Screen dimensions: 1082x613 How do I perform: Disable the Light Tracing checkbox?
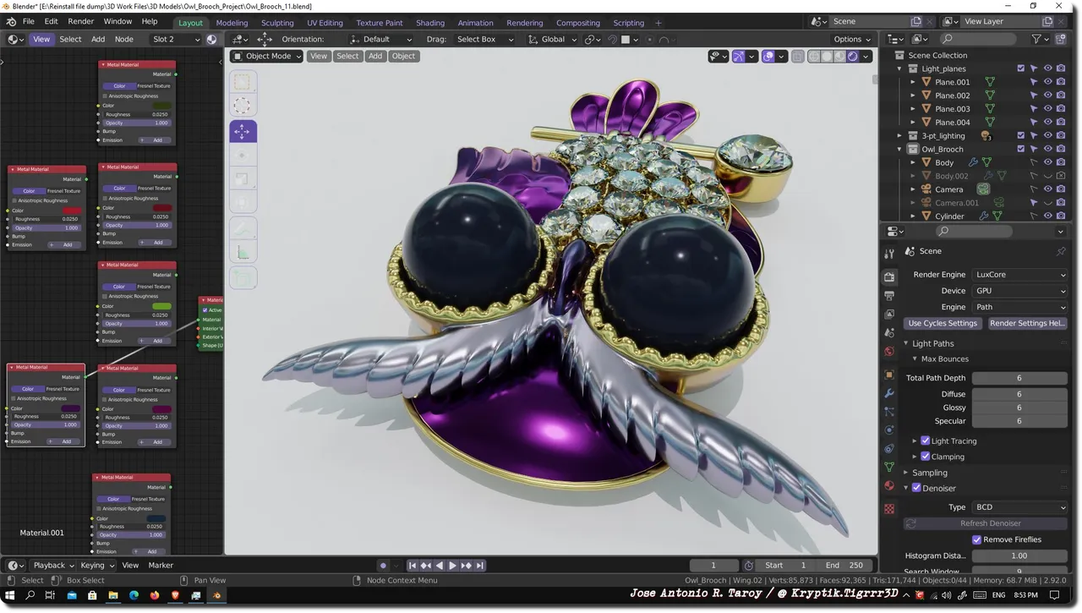[x=925, y=441]
